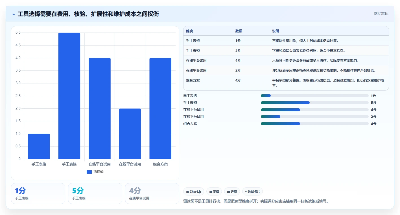Click the 数据卡片 chip
The height and width of the screenshot is (215, 400).
pyautogui.click(x=252, y=192)
